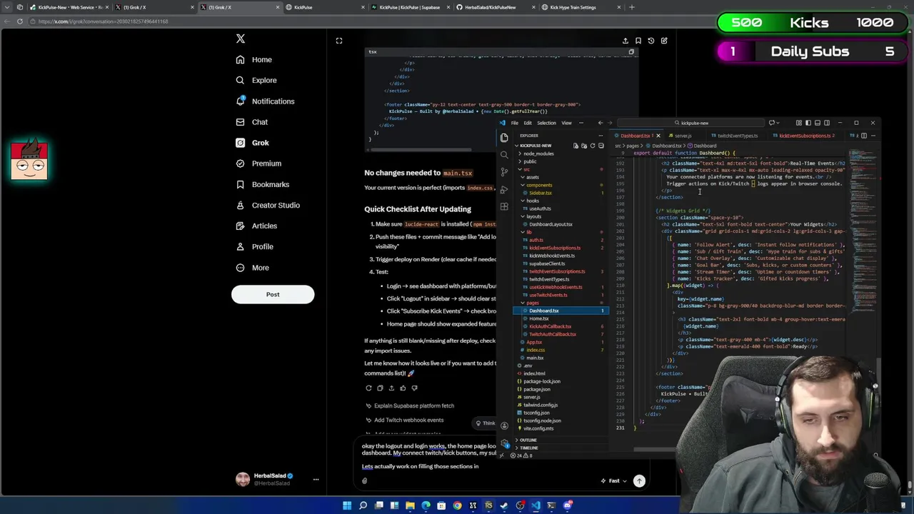Image resolution: width=914 pixels, height=514 pixels.
Task: Collapse the pages folder
Action: (532, 303)
